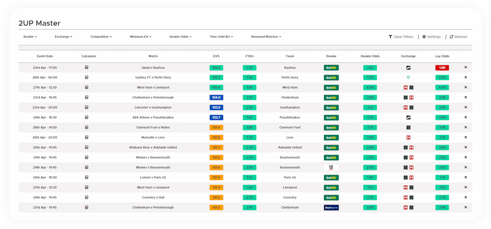491x229 pixels.
Task: Remove the Lorient v Paris SG row
Action: click(x=465, y=177)
